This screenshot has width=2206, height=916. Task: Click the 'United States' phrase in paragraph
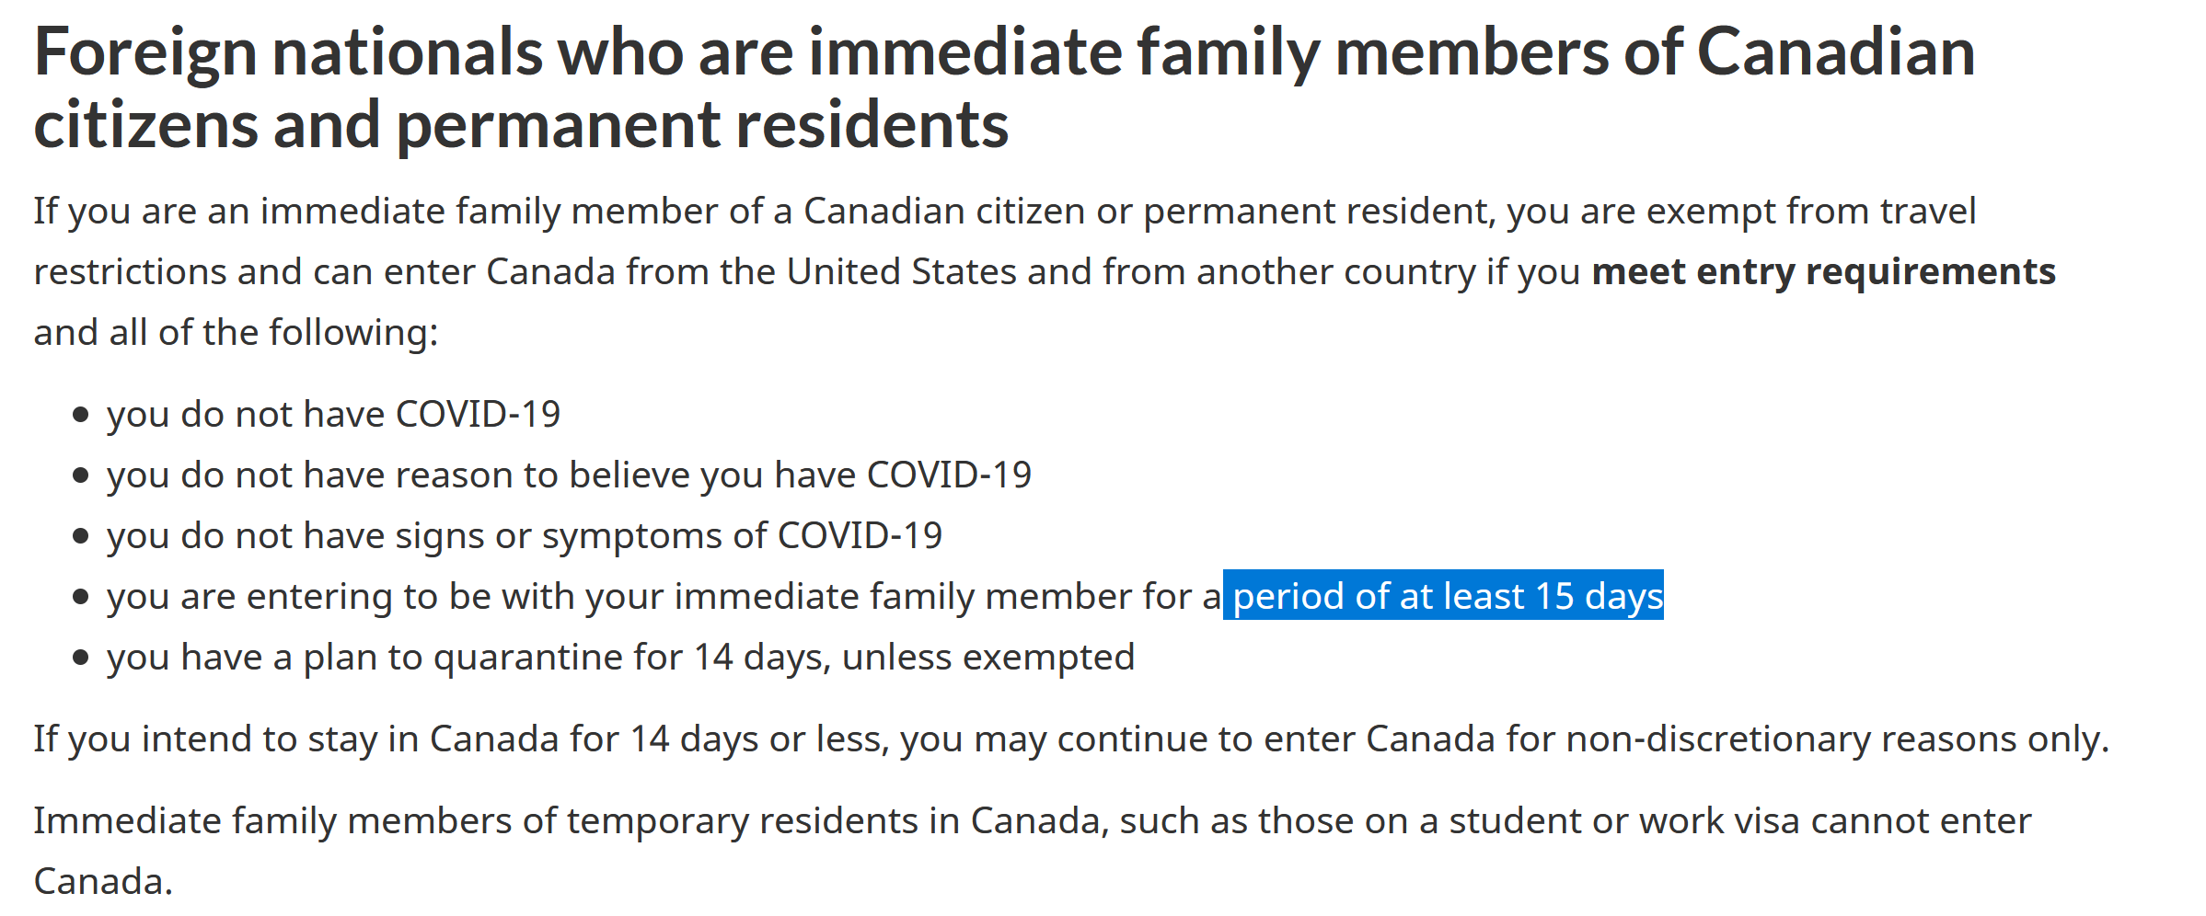click(x=901, y=272)
